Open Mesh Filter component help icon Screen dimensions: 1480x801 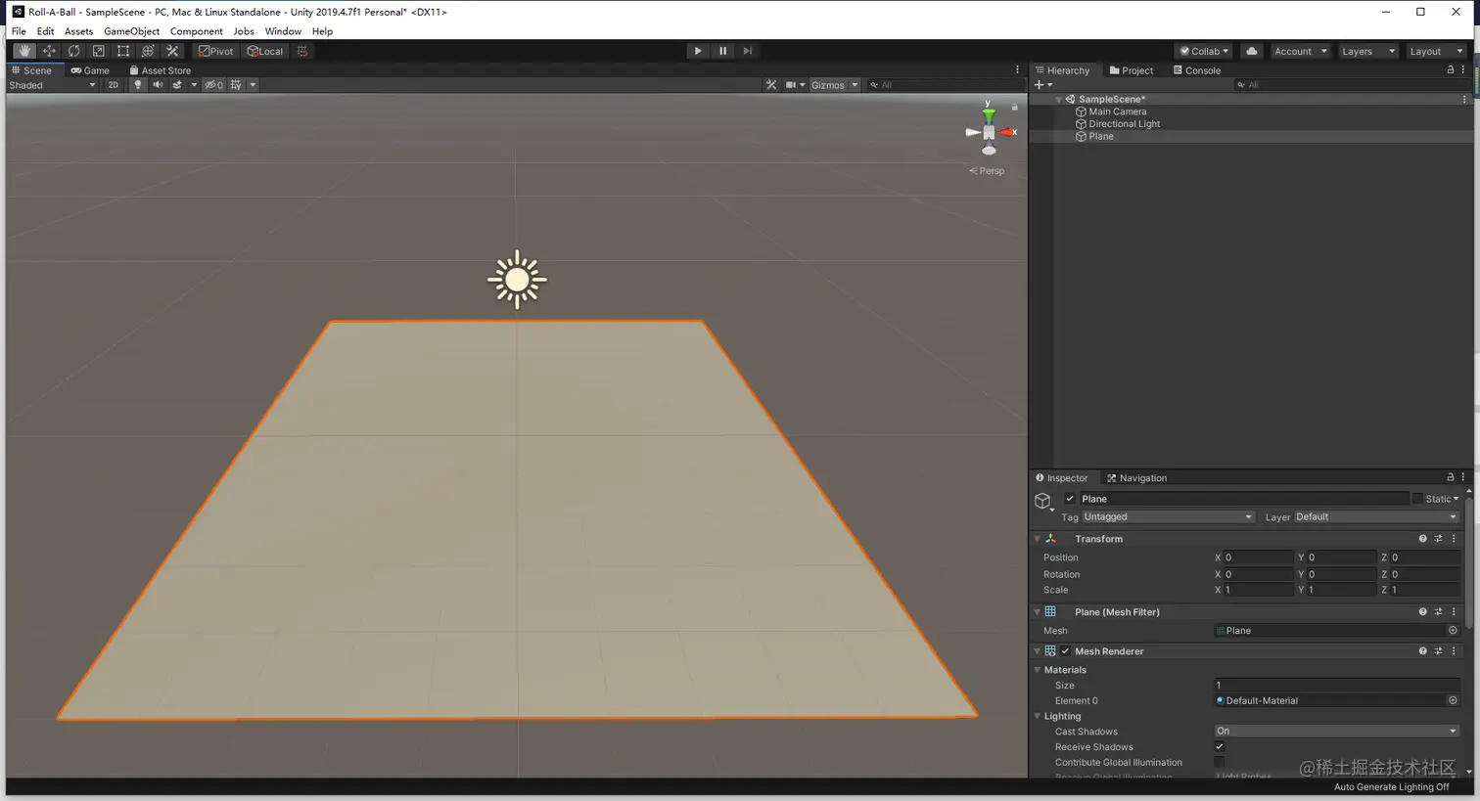coord(1422,612)
